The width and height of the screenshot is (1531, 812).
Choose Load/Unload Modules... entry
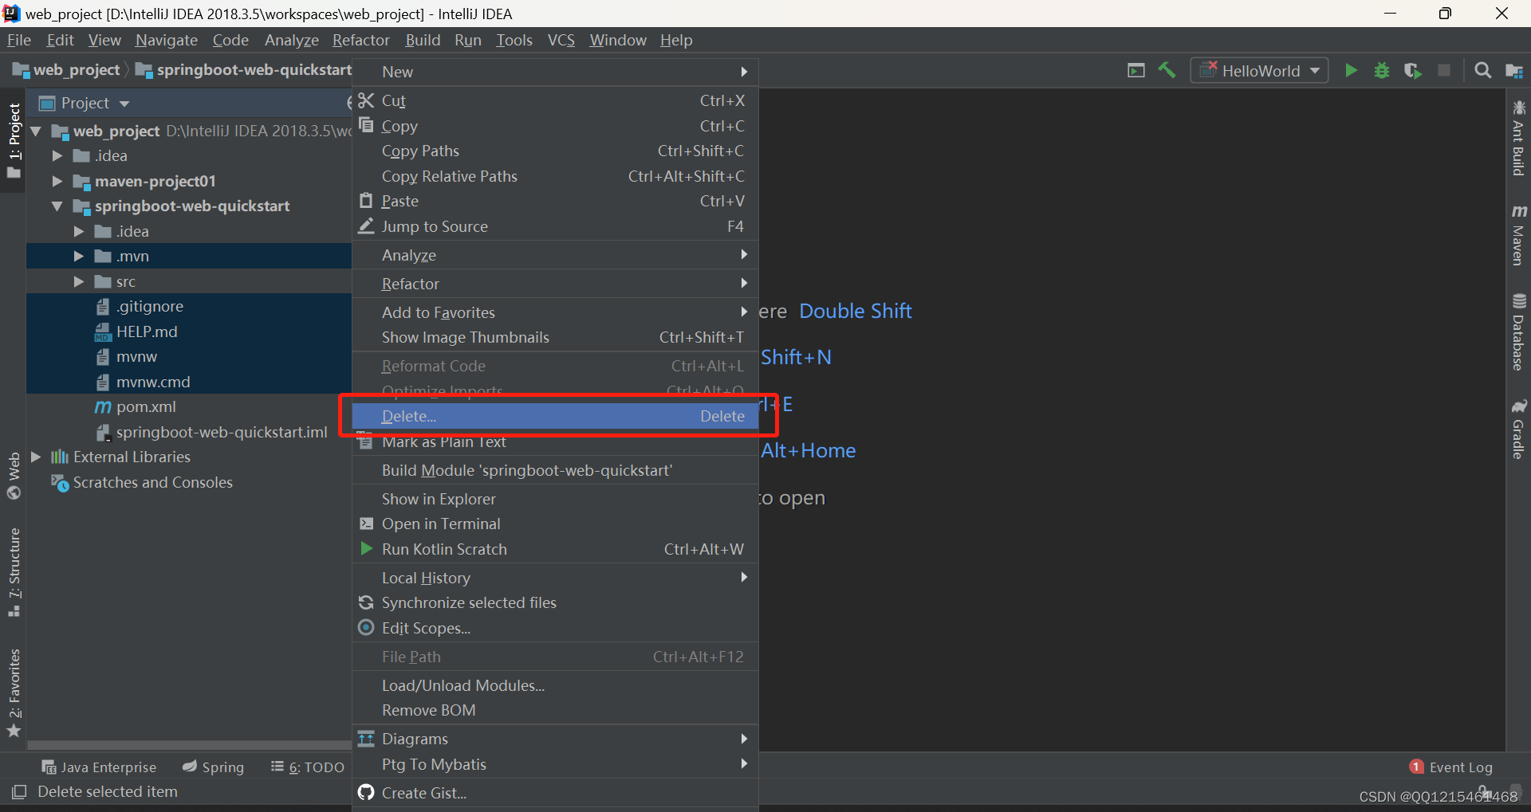point(555,685)
